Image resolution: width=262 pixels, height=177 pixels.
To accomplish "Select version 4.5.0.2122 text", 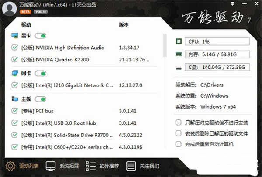I will point(131,135).
